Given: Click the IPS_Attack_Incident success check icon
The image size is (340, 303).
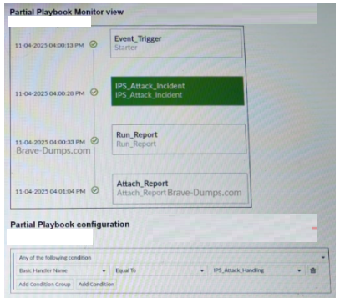Looking at the screenshot, I should [94, 92].
